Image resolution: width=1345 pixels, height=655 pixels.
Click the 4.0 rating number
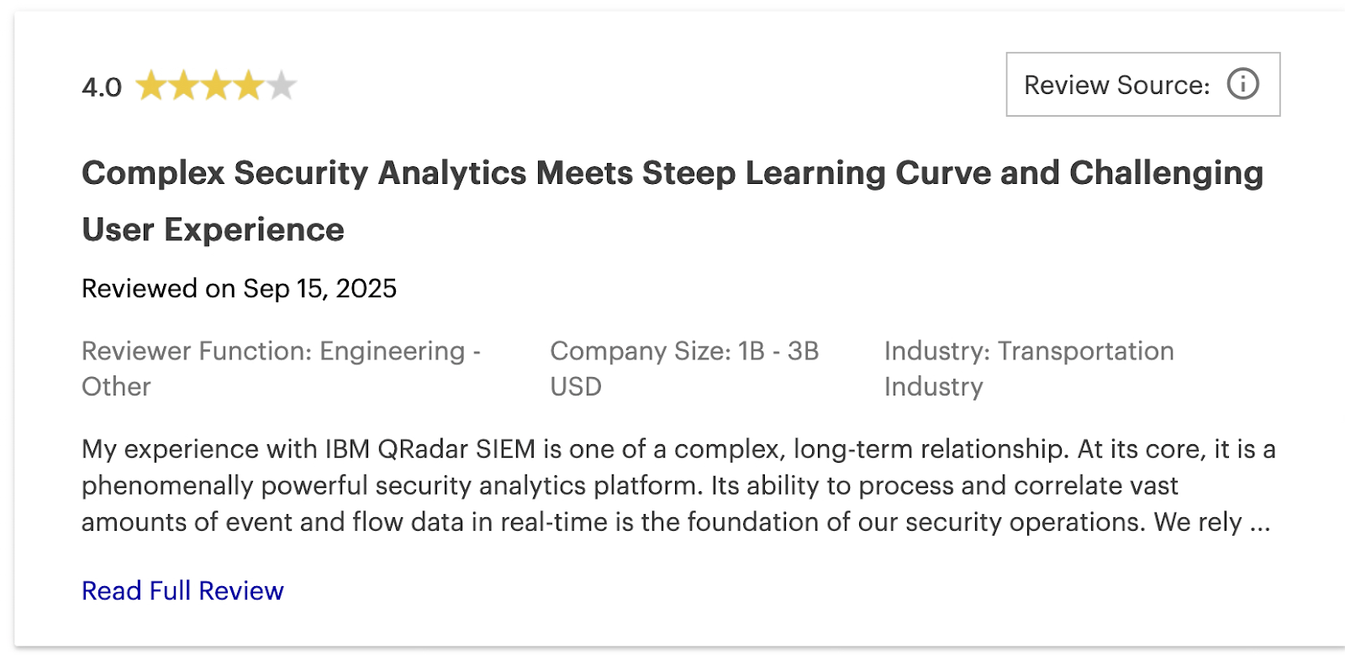pyautogui.click(x=101, y=85)
